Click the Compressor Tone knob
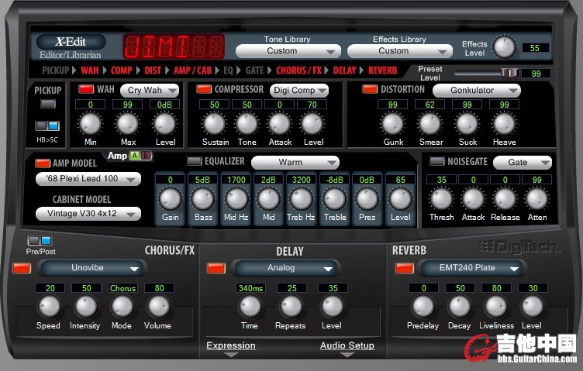 pyautogui.click(x=247, y=124)
